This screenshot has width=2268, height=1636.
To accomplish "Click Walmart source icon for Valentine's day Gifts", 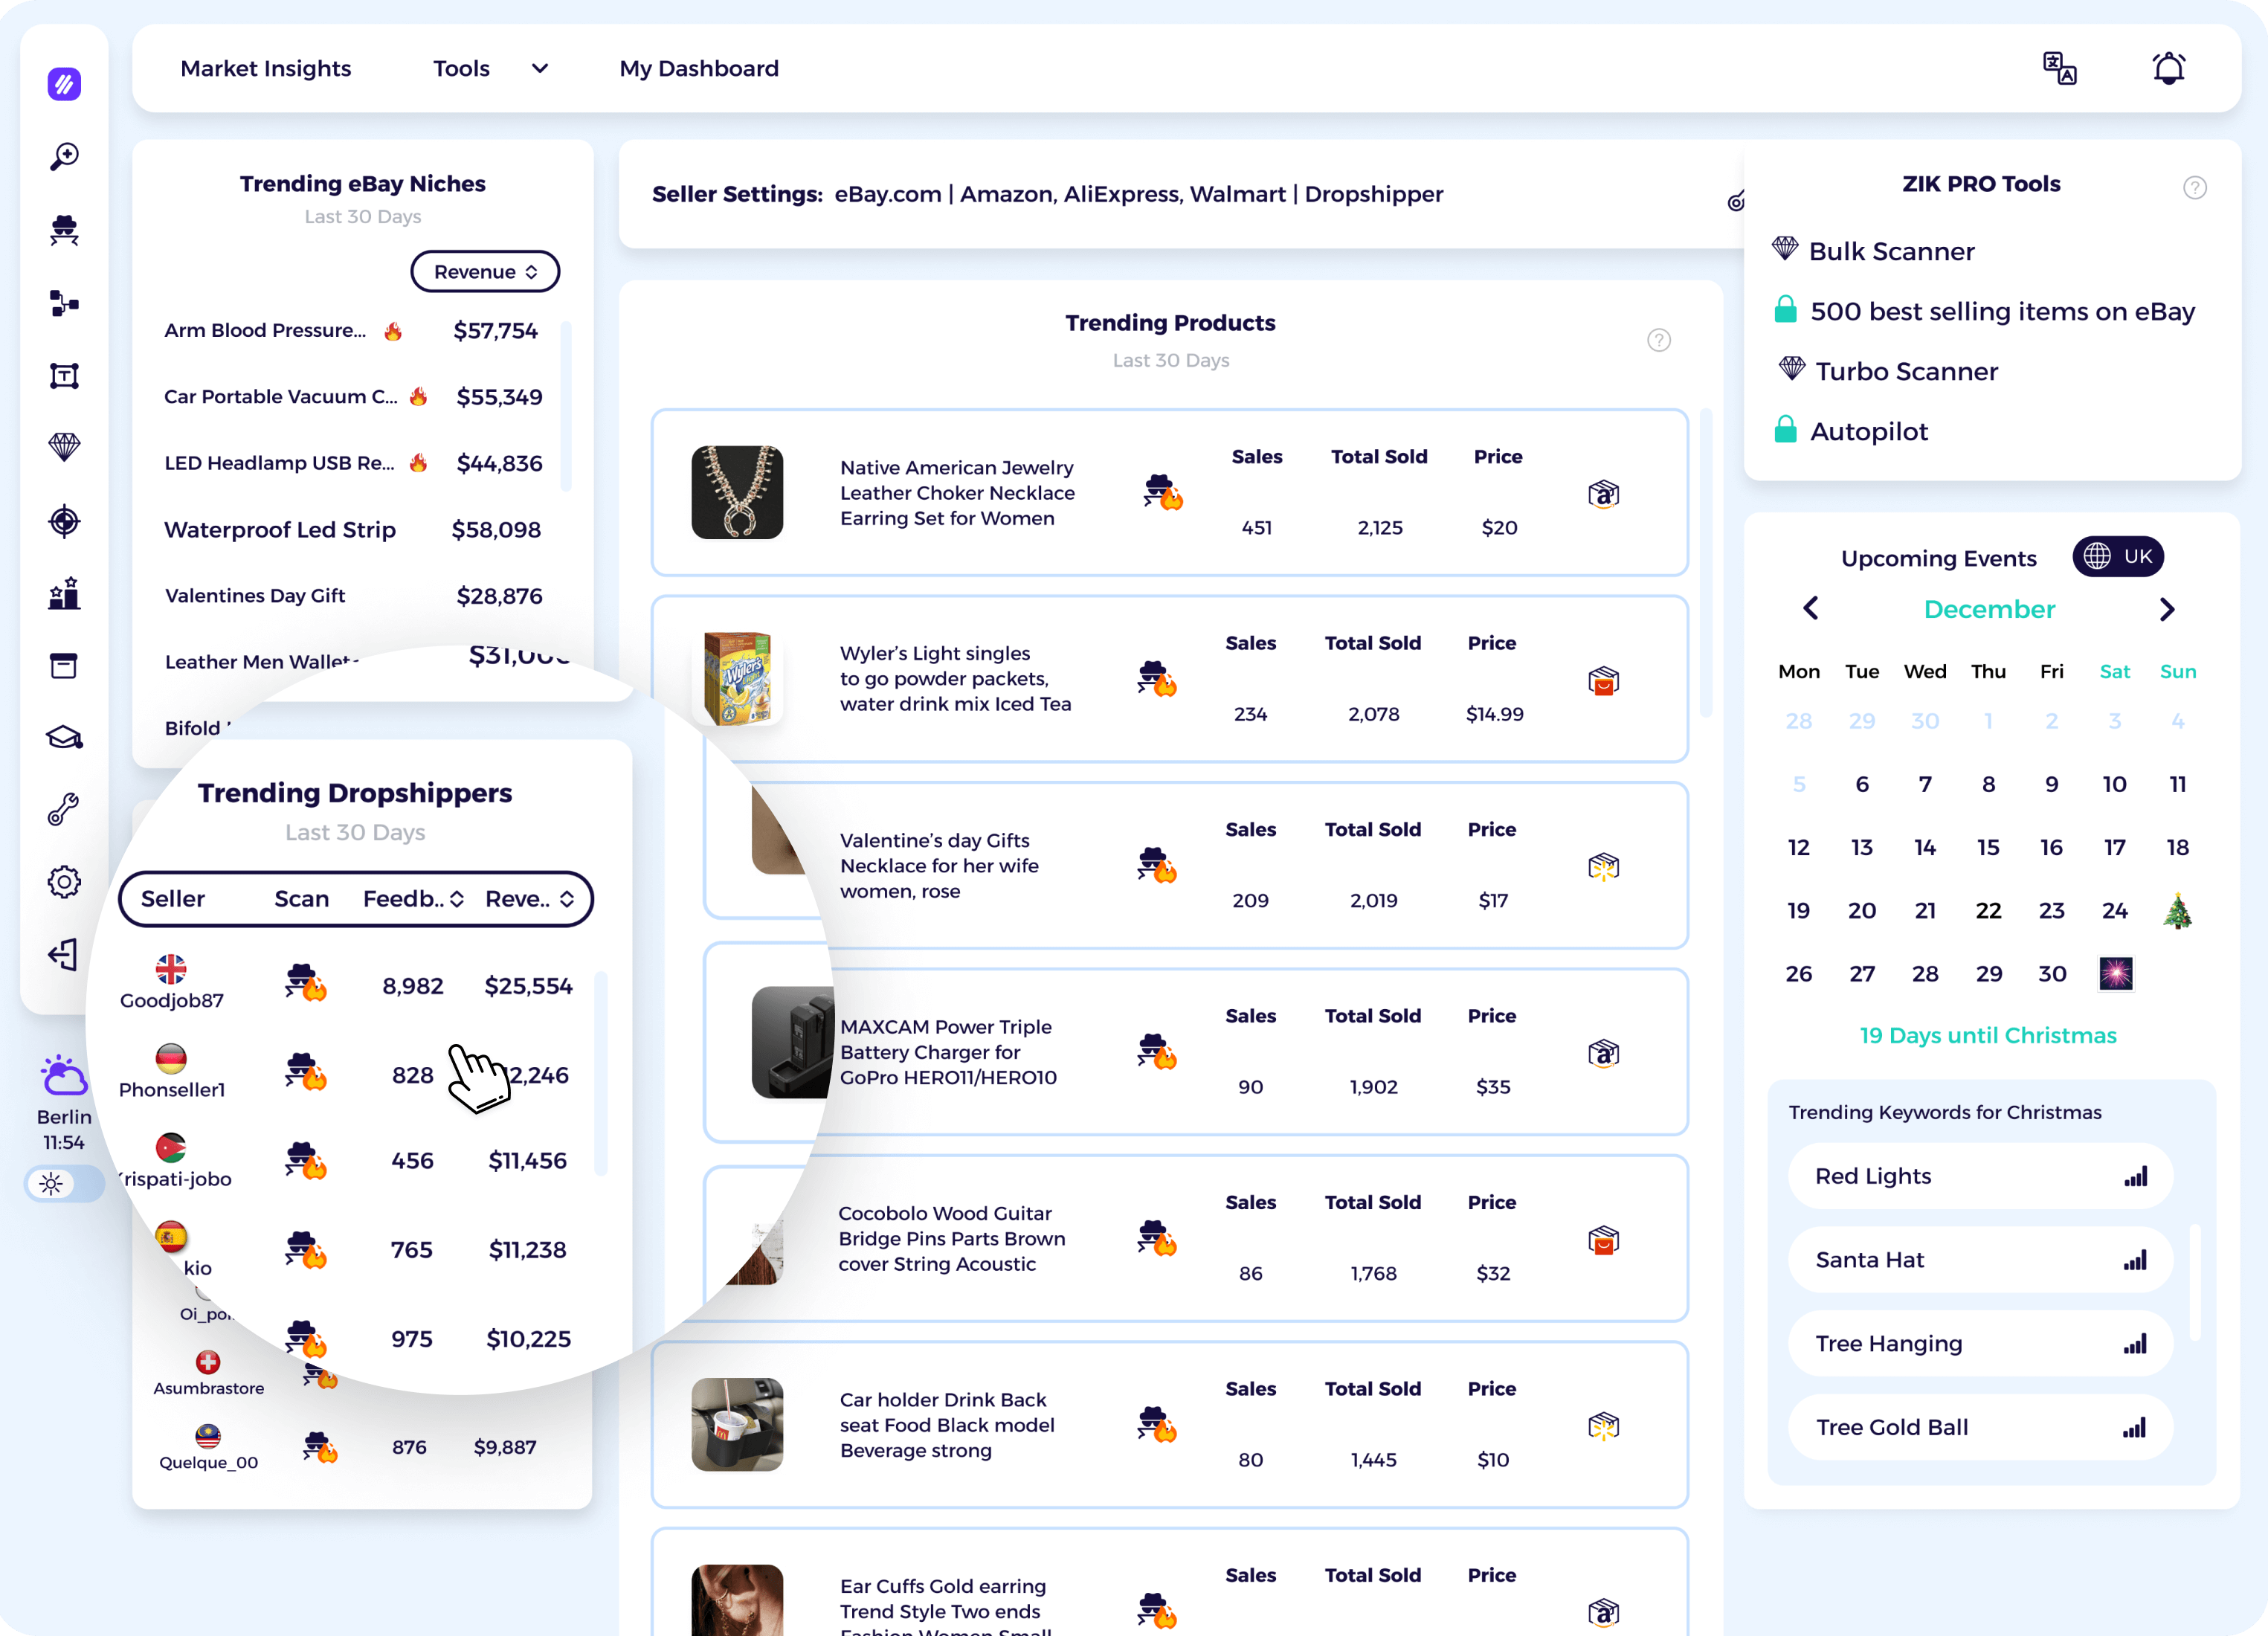I will click(x=1603, y=866).
